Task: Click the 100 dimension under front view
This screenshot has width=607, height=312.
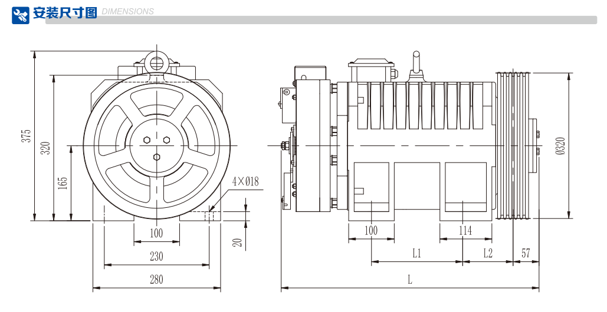Action: [x=156, y=233]
